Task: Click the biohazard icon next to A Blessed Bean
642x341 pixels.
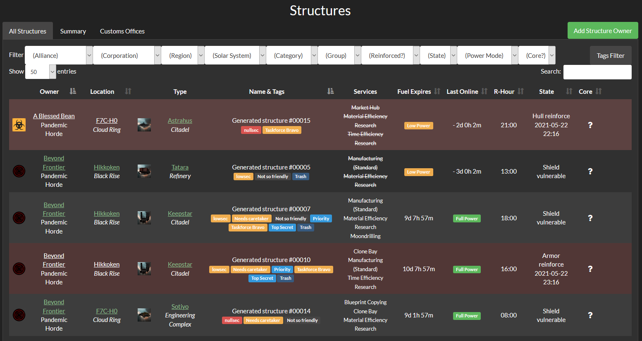Action: (x=19, y=124)
